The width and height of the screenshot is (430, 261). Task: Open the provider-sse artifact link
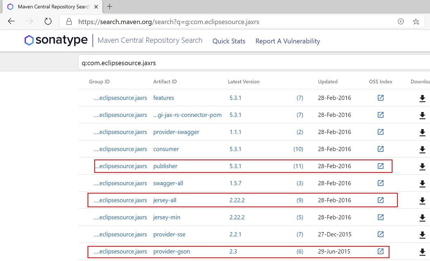point(169,234)
